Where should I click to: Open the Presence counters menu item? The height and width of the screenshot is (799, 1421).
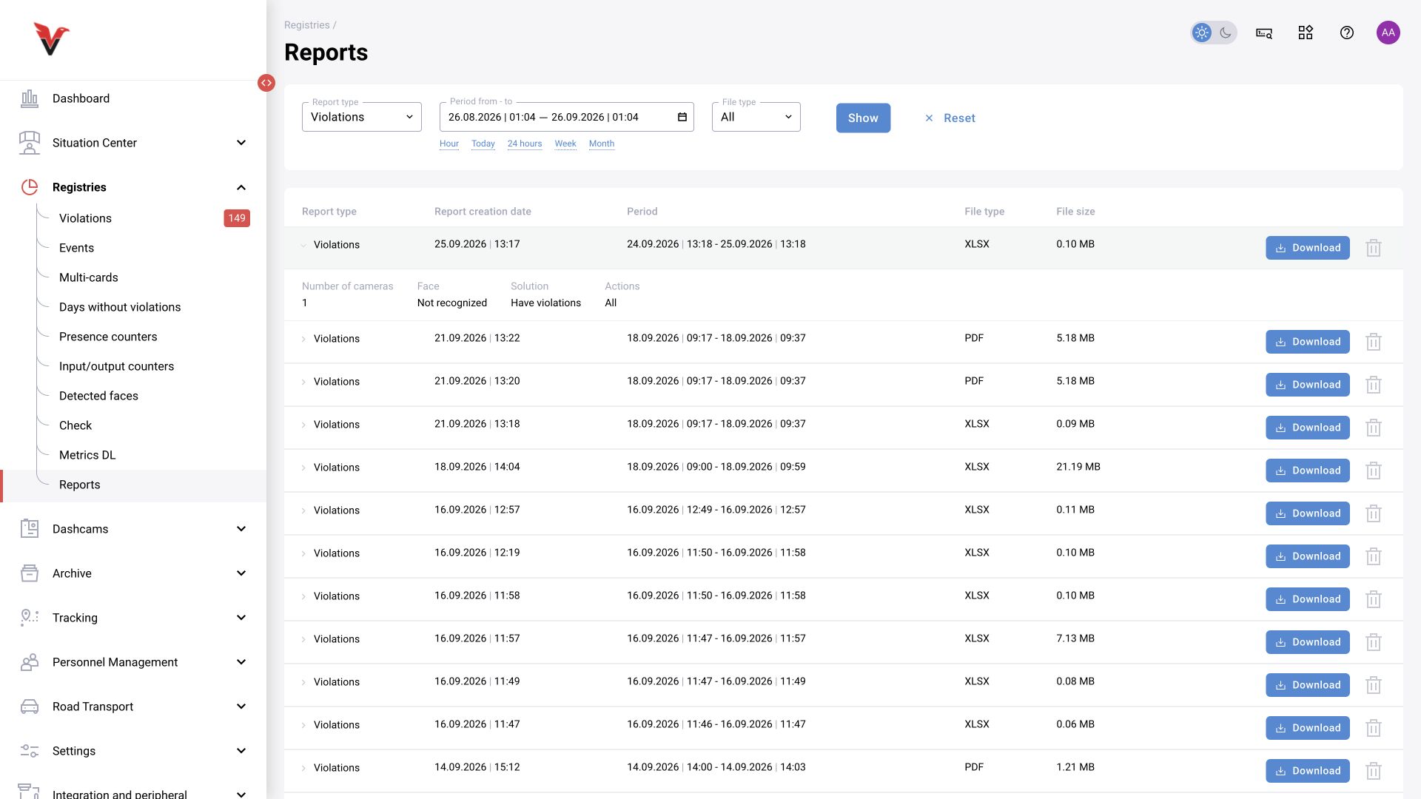(x=108, y=337)
